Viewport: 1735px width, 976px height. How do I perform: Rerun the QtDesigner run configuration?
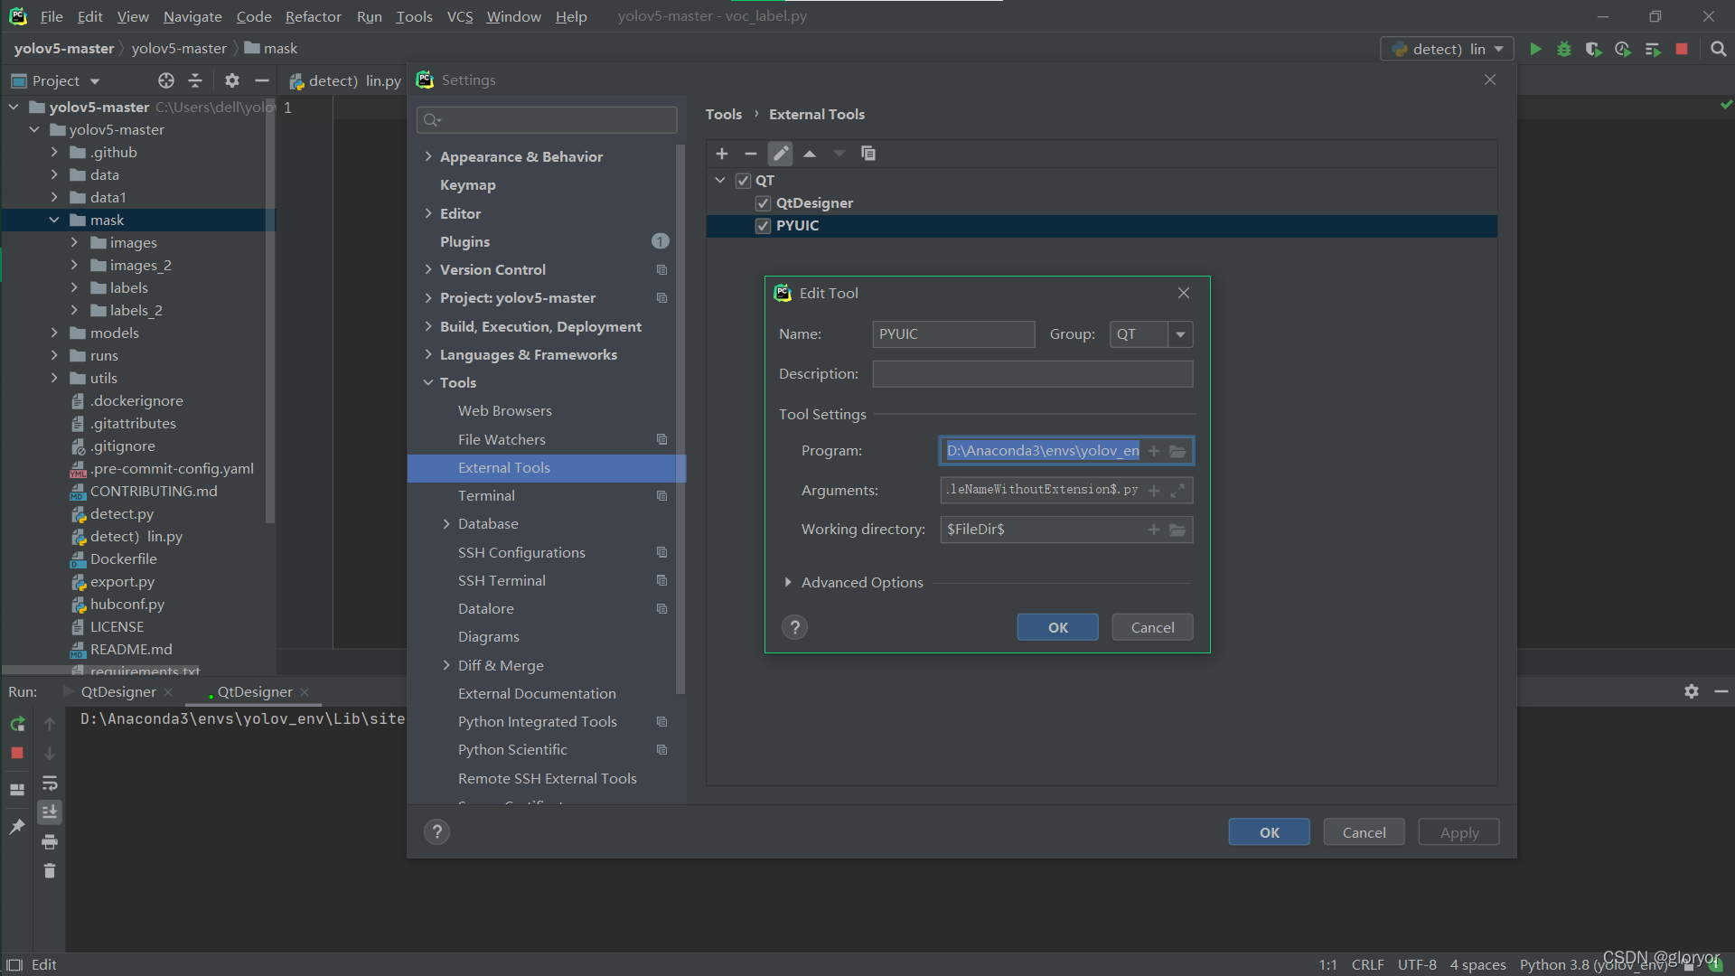16,723
